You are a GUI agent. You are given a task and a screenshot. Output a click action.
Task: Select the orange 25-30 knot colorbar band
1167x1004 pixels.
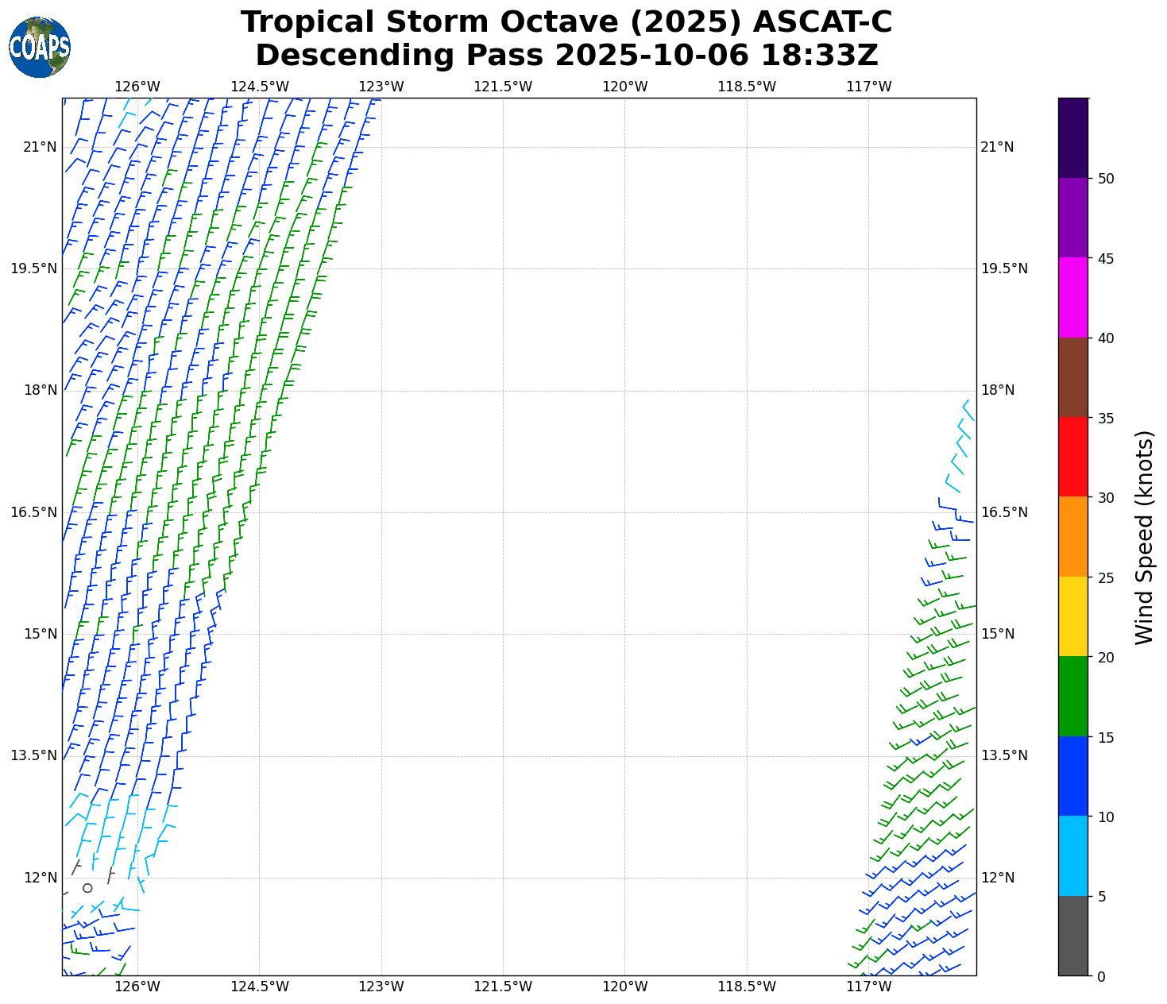[1072, 536]
